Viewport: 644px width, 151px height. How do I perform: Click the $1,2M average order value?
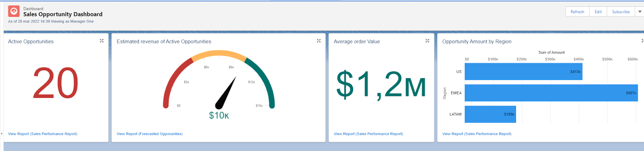[x=381, y=84]
